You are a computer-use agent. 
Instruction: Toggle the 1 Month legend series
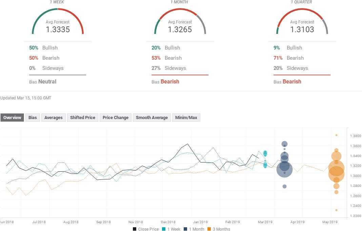click(195, 229)
